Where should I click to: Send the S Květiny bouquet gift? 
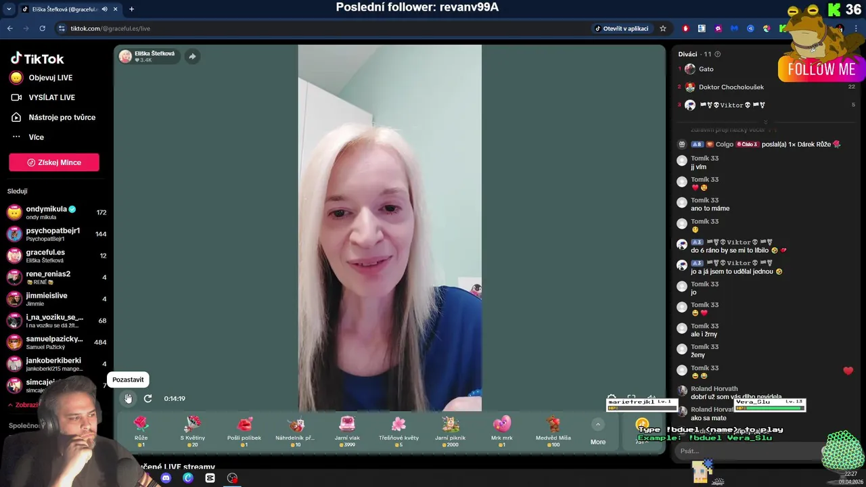point(193,431)
